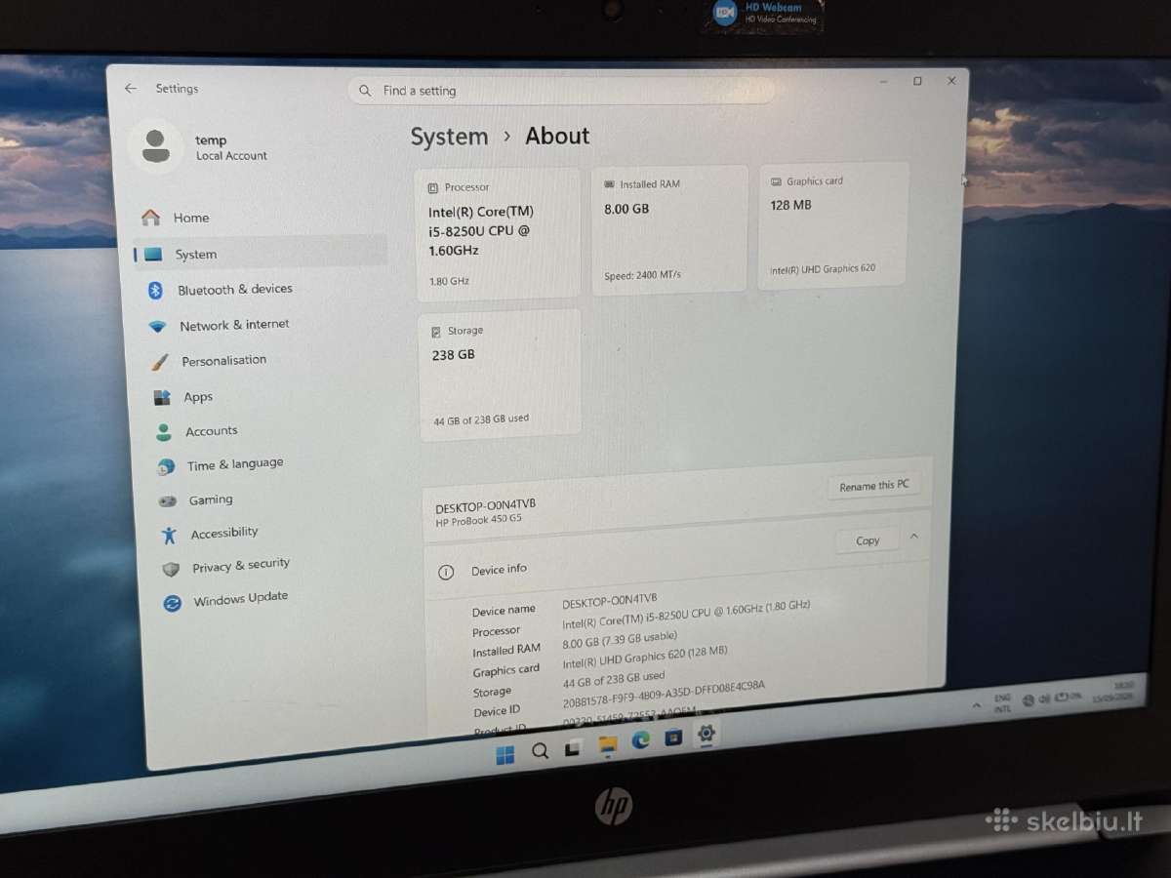This screenshot has width=1171, height=878.
Task: Click the Windows Update sync icon
Action: (173, 603)
